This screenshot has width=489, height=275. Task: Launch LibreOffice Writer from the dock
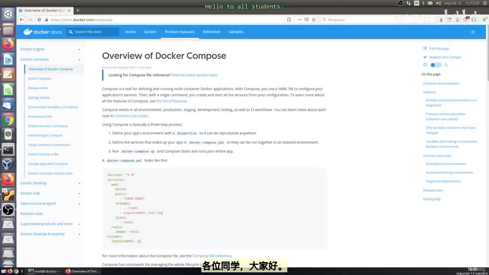pyautogui.click(x=8, y=59)
